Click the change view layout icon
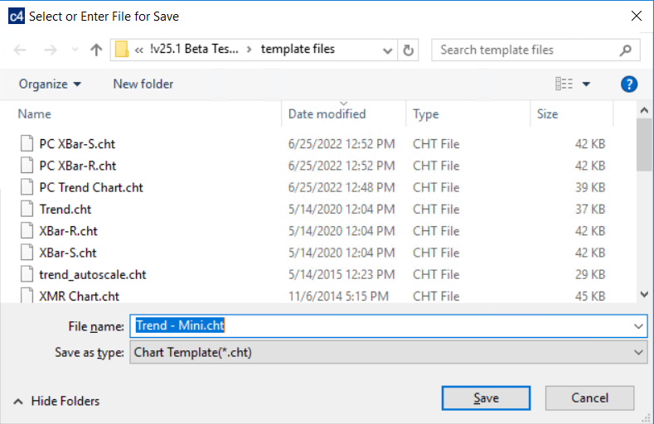This screenshot has width=654, height=424. 564,84
